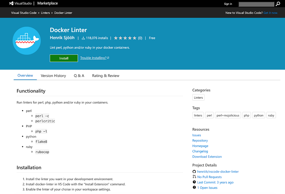
Task: Click the 'flake8' code text
Action: pyautogui.click(x=41, y=141)
